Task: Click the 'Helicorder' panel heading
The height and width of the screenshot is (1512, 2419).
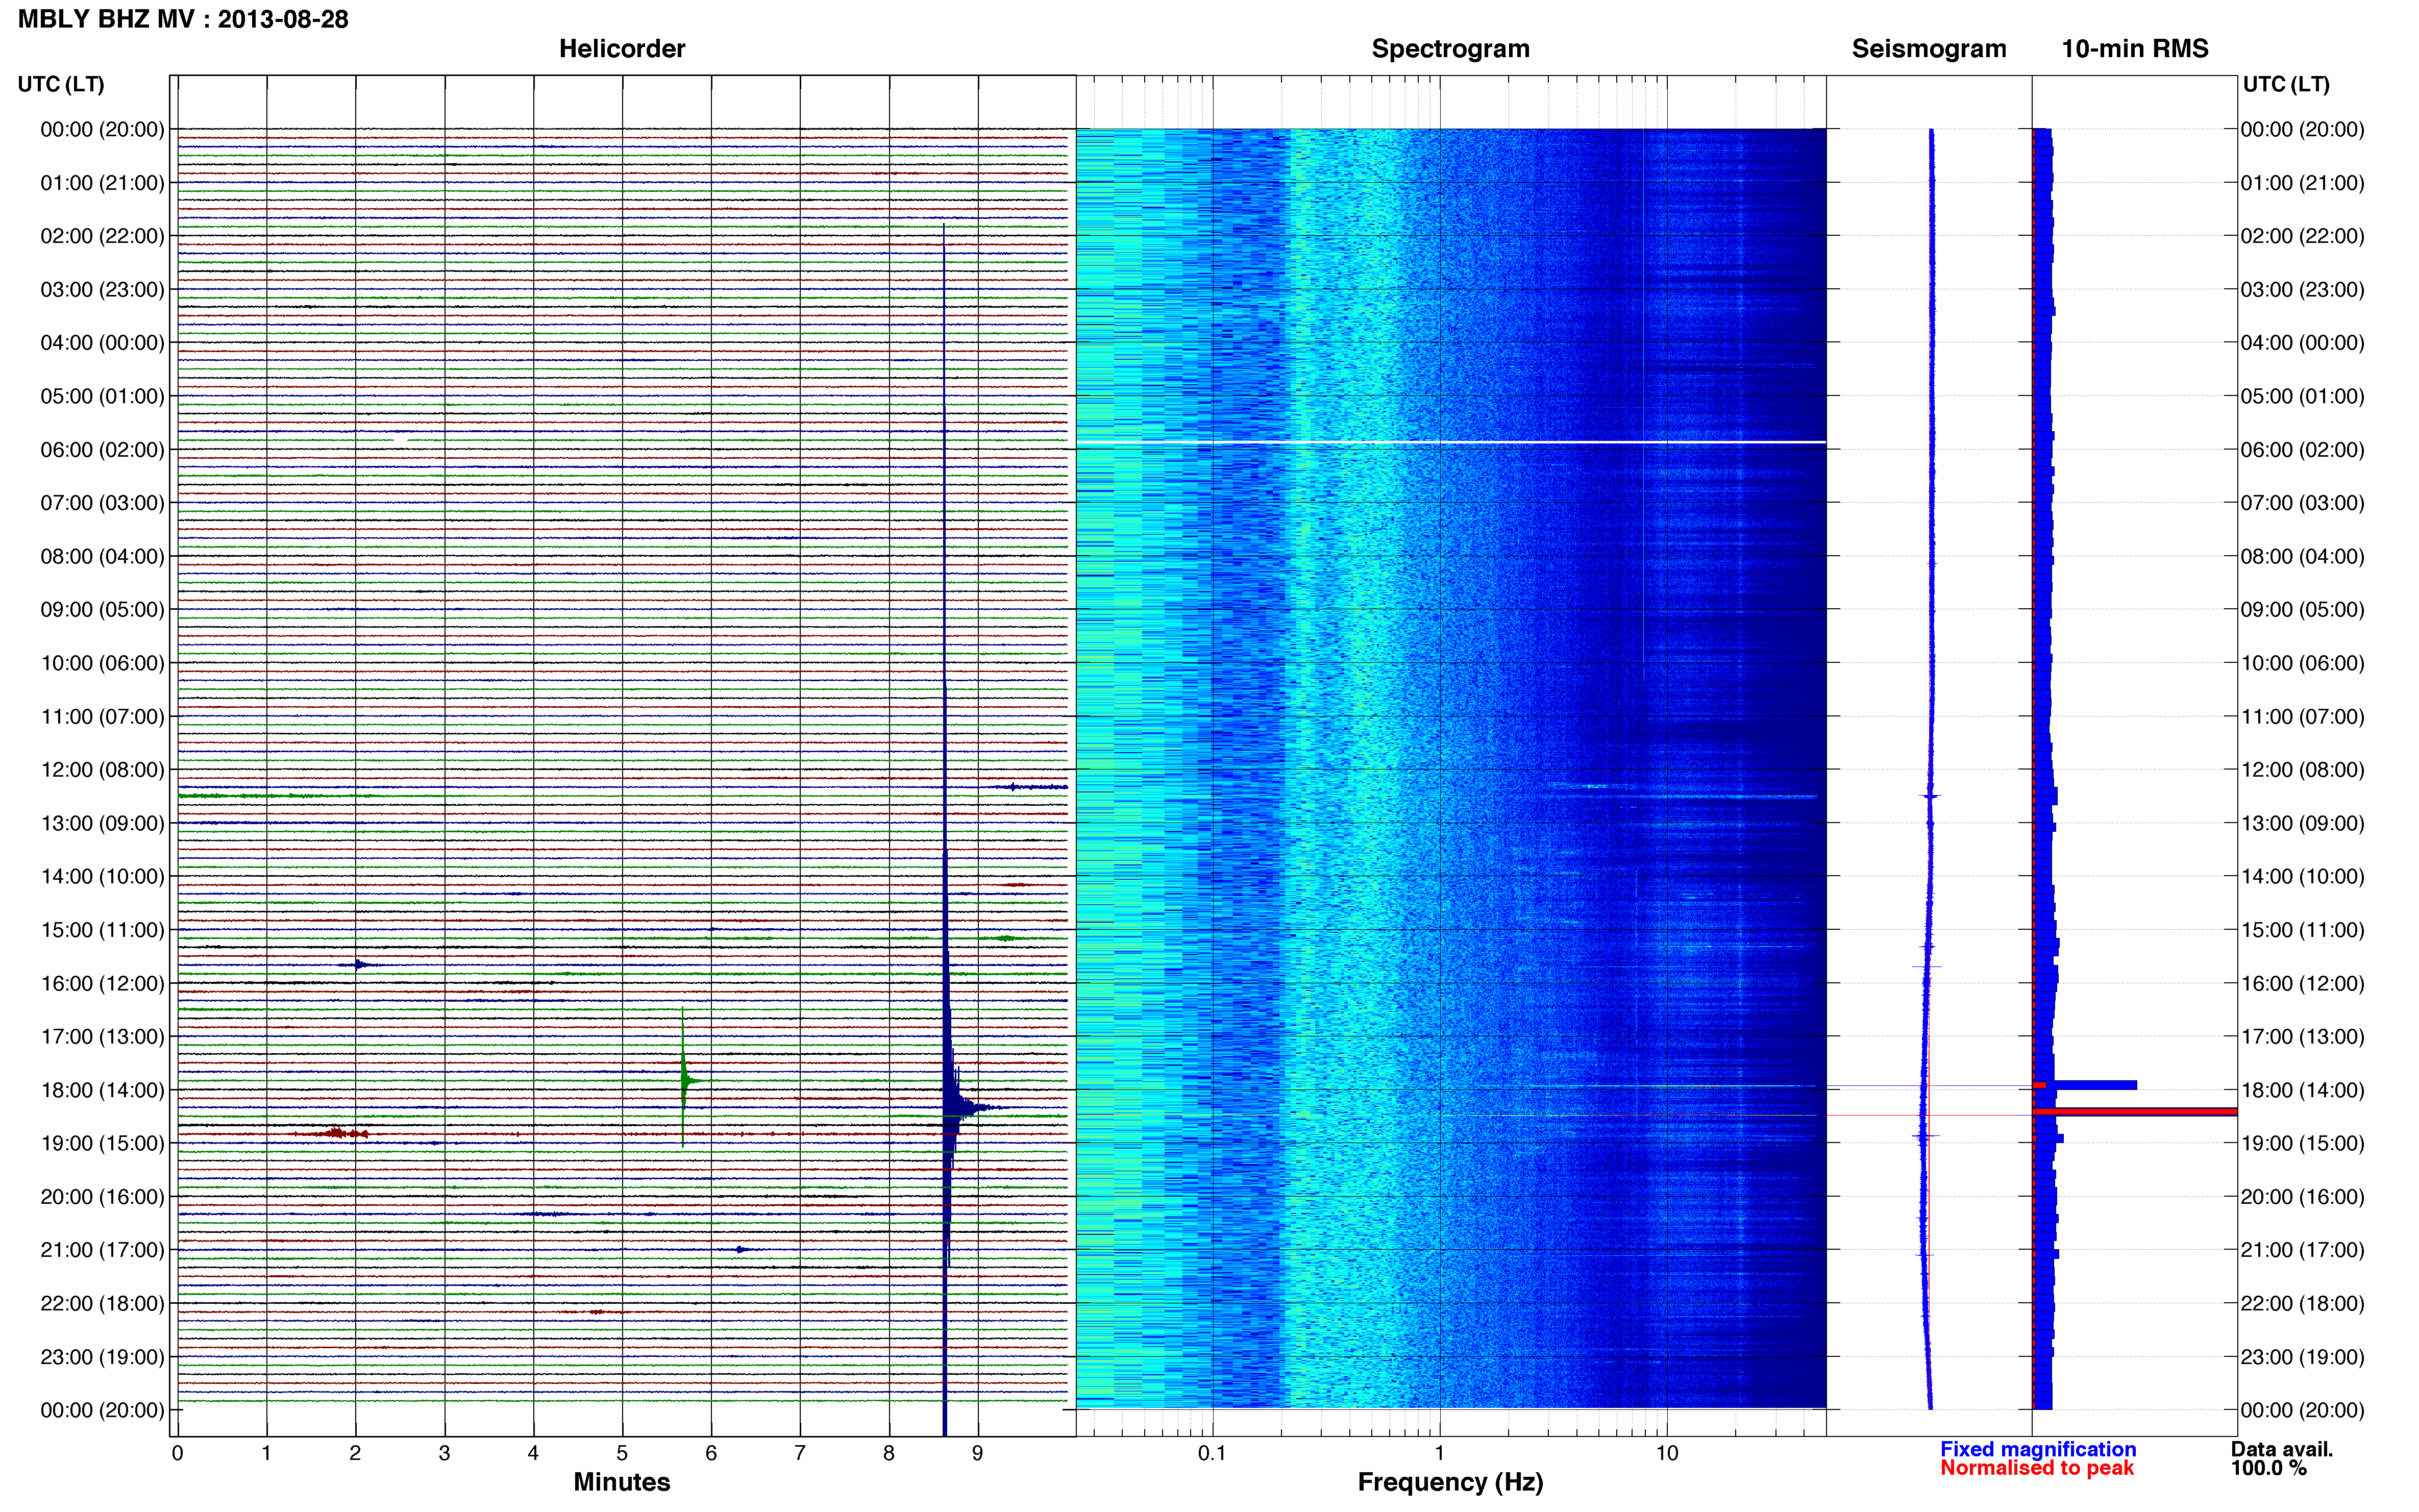Action: pyautogui.click(x=622, y=48)
